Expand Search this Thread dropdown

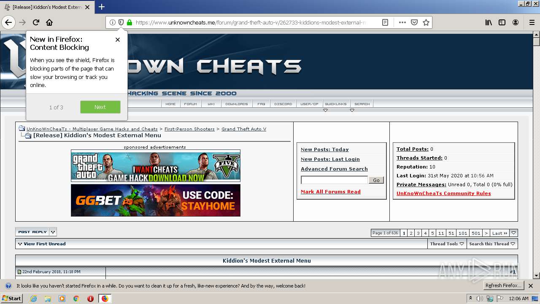pyautogui.click(x=492, y=244)
